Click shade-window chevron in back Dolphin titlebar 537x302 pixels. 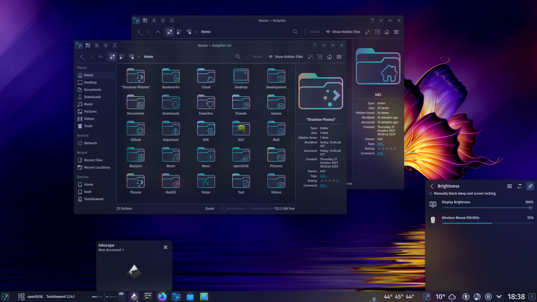(172, 20)
